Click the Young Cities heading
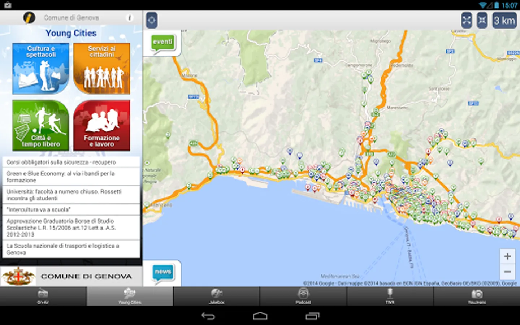Image resolution: width=520 pixels, height=325 pixels. (71, 33)
